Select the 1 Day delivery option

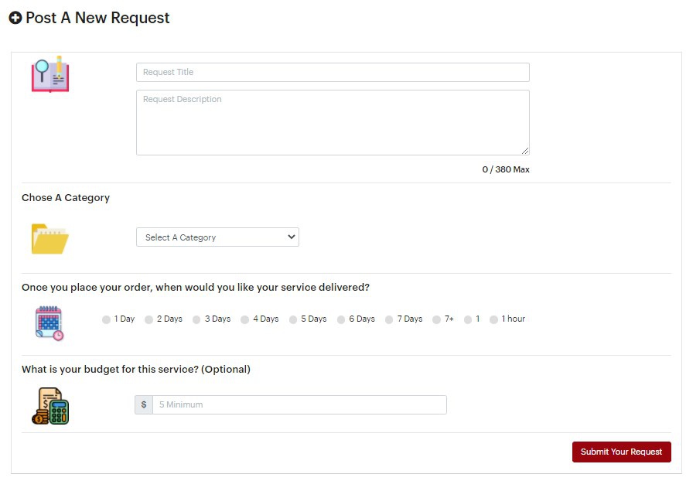click(107, 319)
